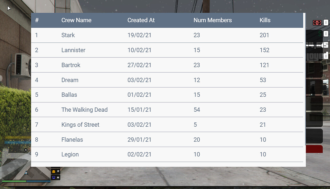Sort by Crew Name column header

tap(76, 20)
